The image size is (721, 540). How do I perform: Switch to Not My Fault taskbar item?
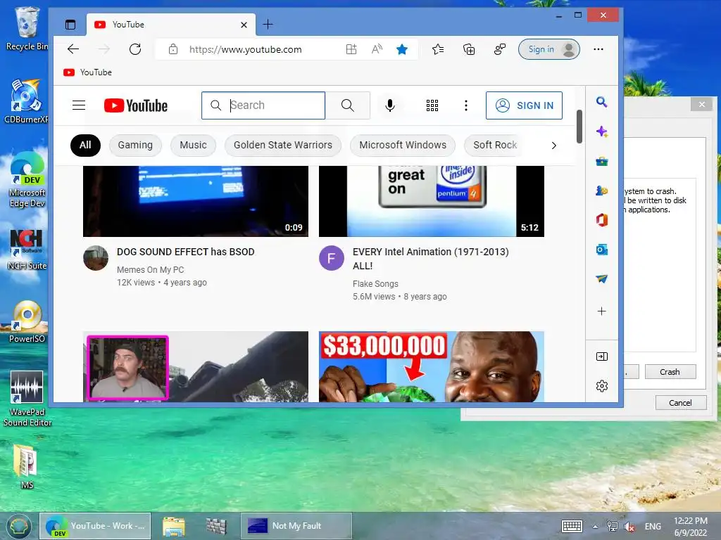click(296, 526)
